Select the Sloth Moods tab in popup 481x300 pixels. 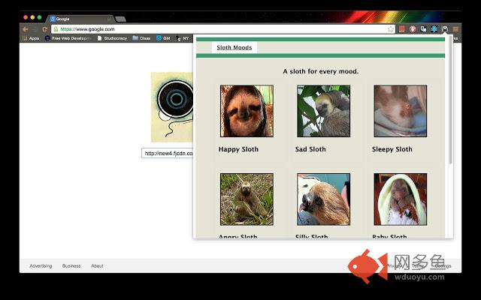pos(234,47)
